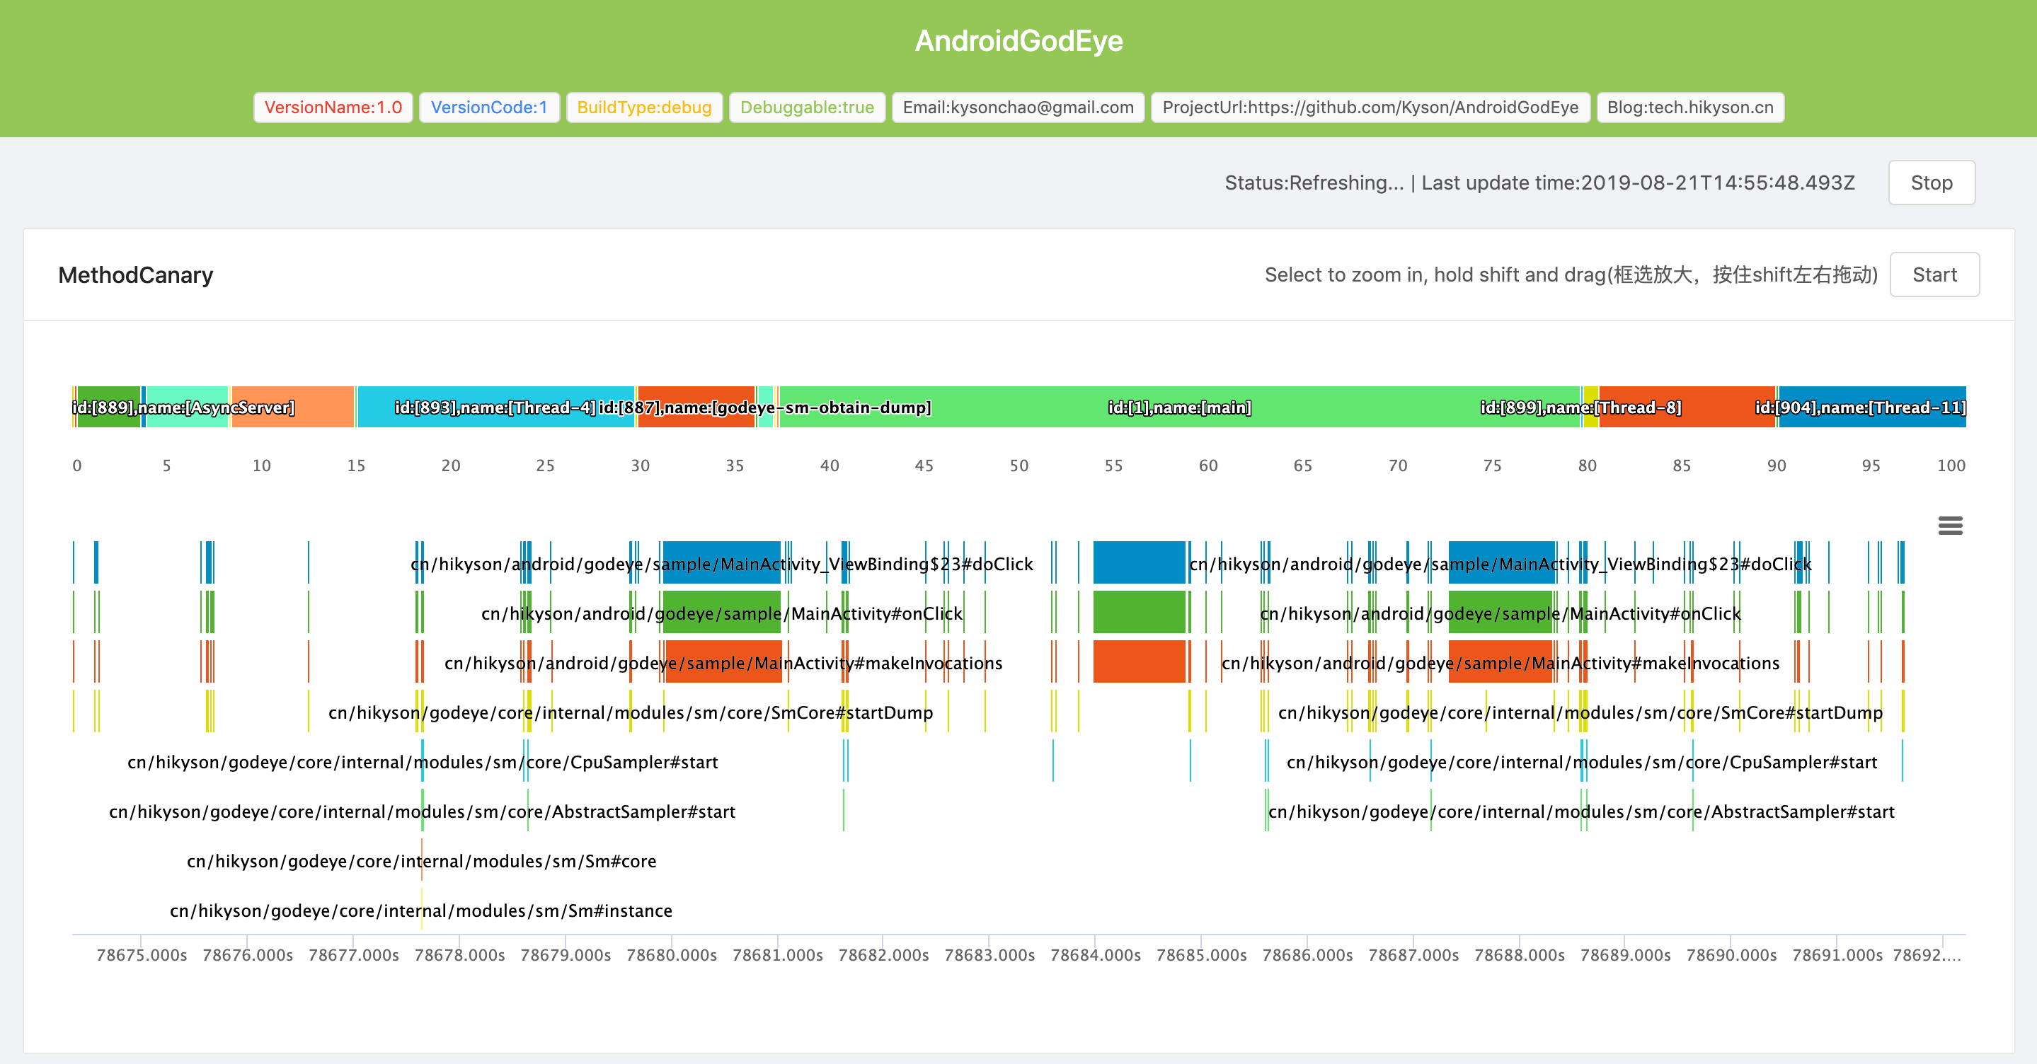Click the large blue doClick block near 78684s

pyautogui.click(x=1139, y=563)
